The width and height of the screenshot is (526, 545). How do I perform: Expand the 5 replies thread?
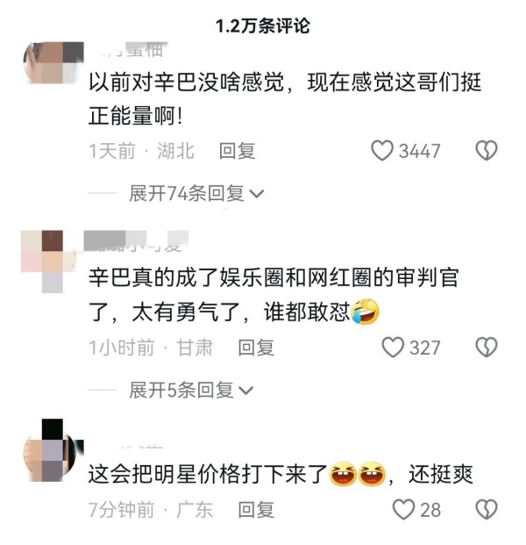tap(191, 390)
